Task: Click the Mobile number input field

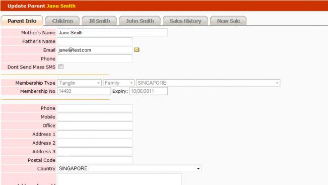Action: pyautogui.click(x=95, y=117)
